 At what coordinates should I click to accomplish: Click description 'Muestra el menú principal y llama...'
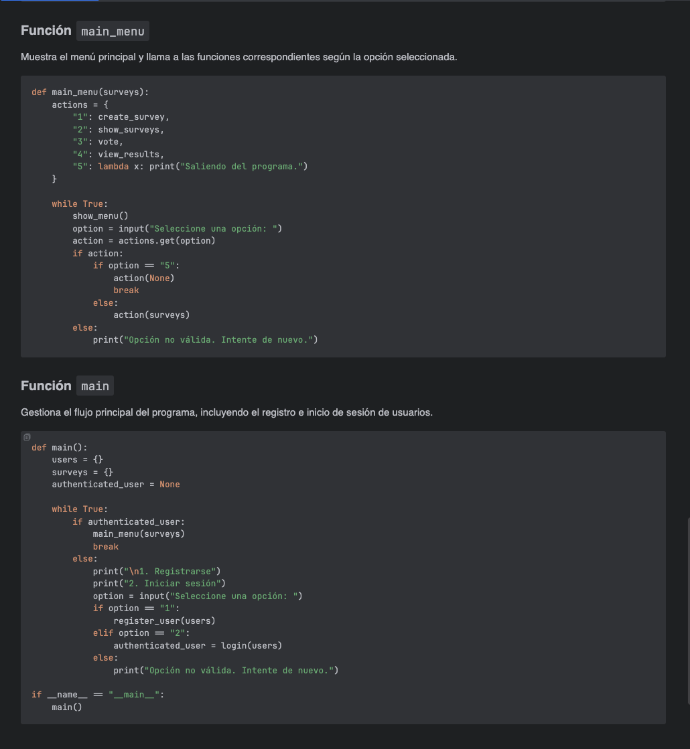tap(238, 57)
